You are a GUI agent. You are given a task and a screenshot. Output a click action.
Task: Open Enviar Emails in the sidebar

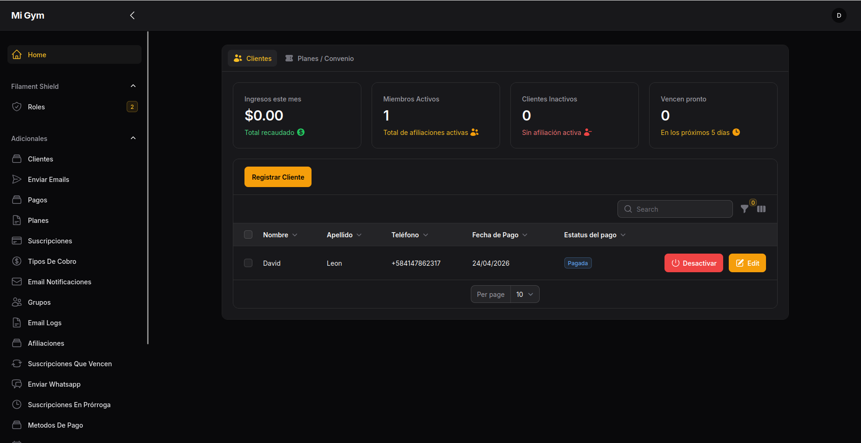pos(48,180)
